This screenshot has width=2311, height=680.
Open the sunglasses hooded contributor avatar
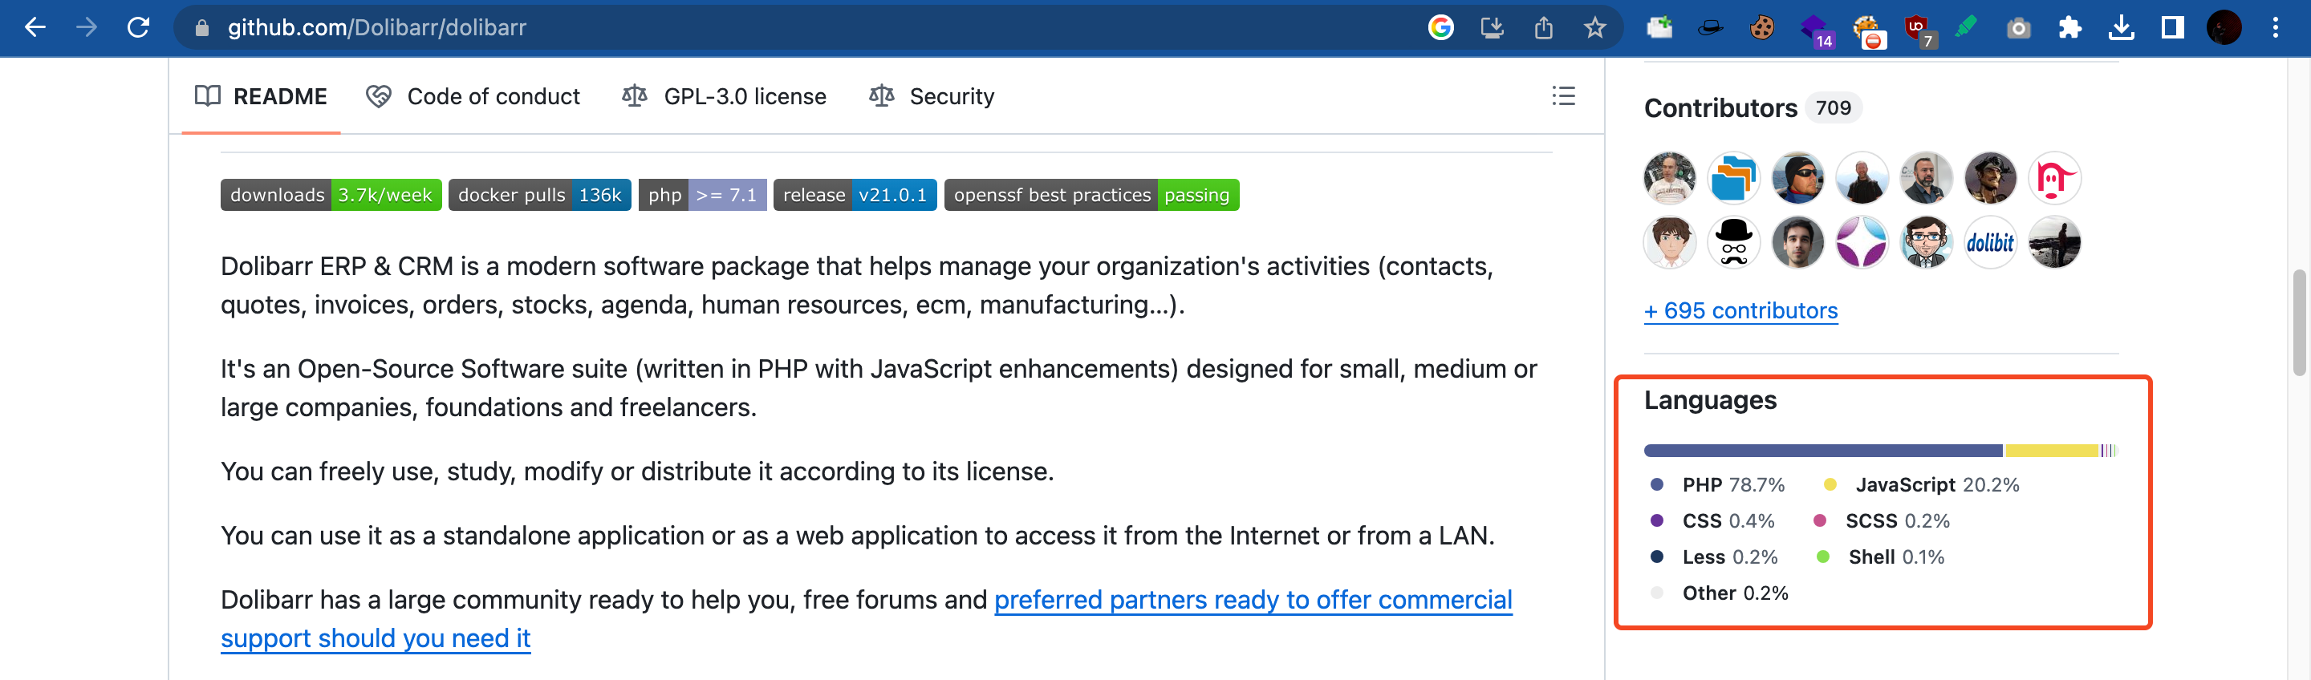(1797, 178)
